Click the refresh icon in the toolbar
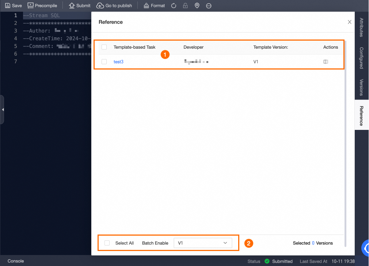 [174, 5]
